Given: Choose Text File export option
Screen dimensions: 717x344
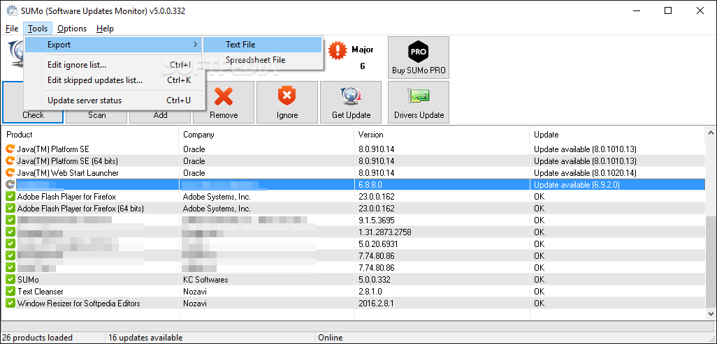Looking at the screenshot, I should [x=263, y=45].
